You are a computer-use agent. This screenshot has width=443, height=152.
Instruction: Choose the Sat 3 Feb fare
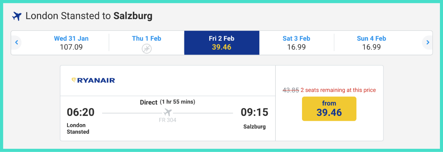297,43
